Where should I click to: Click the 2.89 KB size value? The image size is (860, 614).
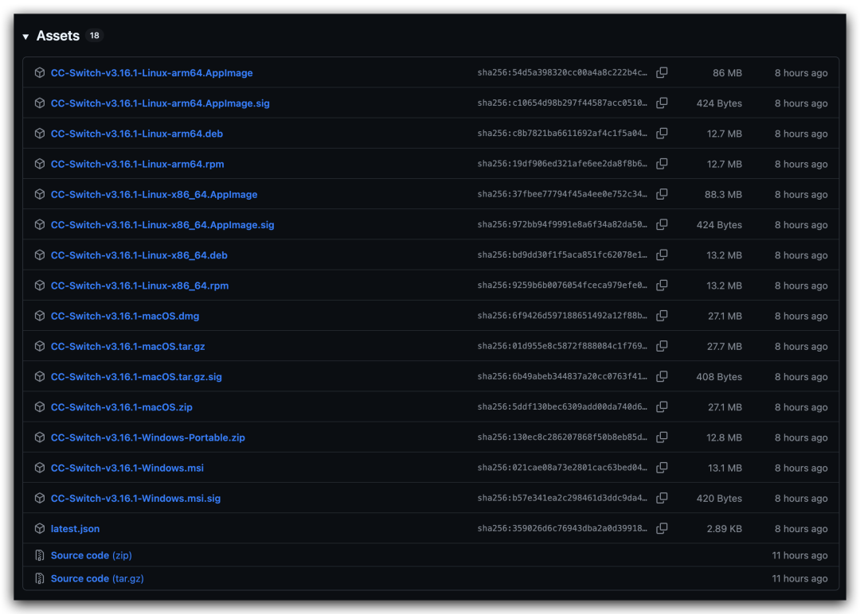tap(725, 529)
